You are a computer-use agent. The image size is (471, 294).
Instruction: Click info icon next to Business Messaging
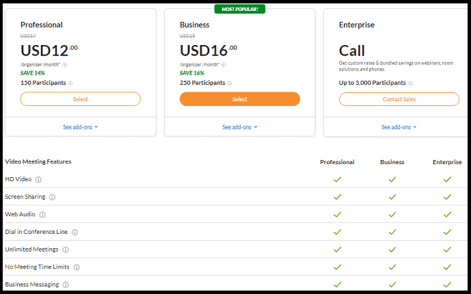(66, 284)
